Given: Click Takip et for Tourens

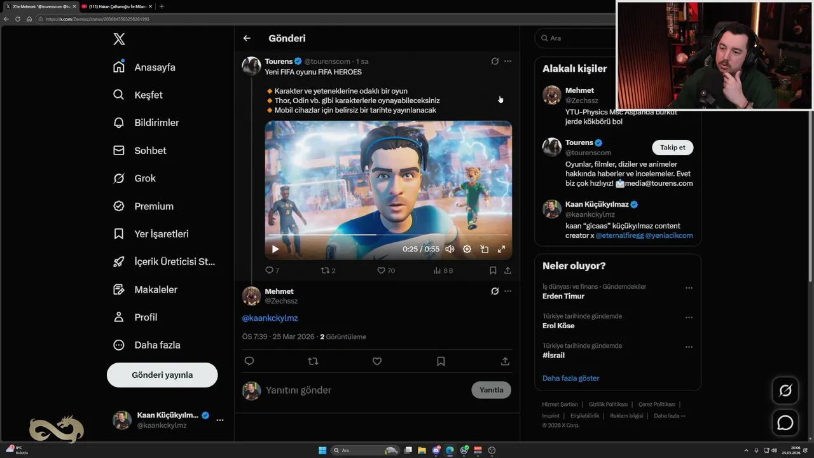Looking at the screenshot, I should [x=673, y=148].
